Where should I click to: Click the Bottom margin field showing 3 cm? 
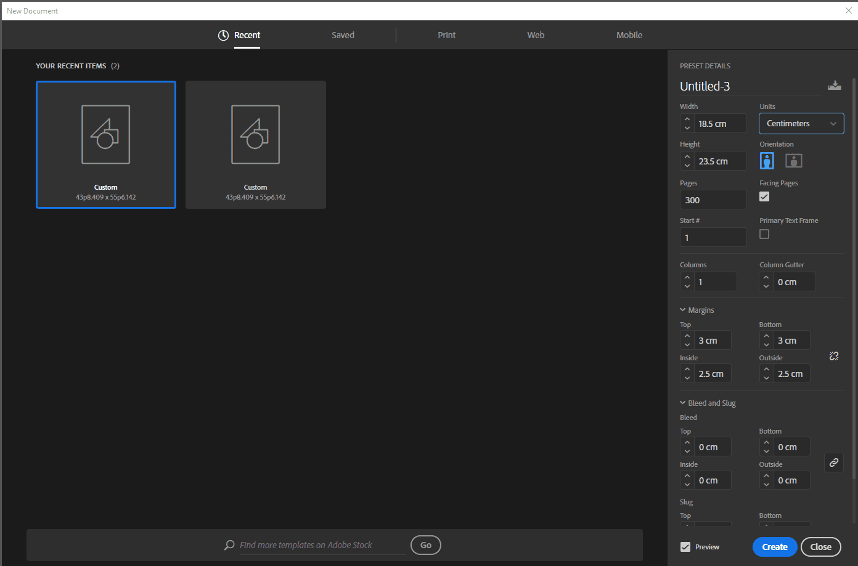click(792, 341)
